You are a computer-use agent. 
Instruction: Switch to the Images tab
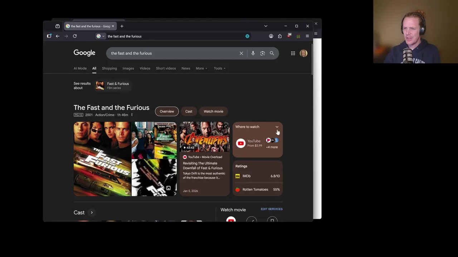(x=128, y=68)
